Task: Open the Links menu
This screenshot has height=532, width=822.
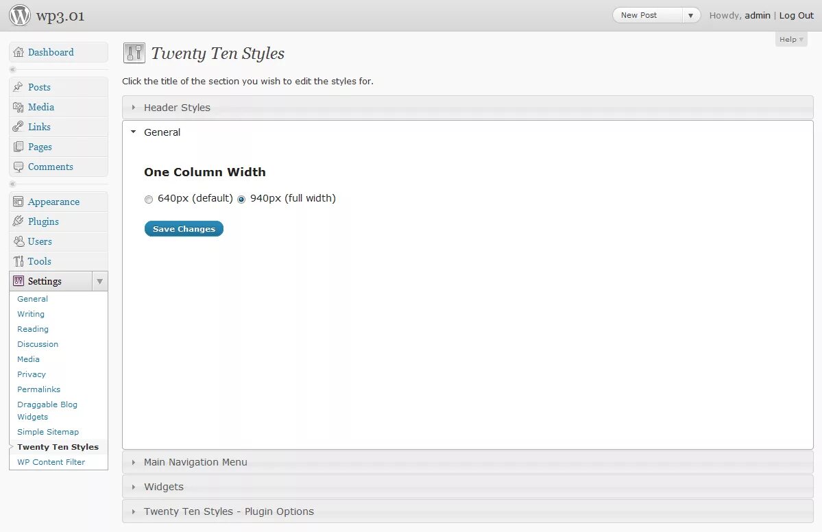Action: [39, 127]
